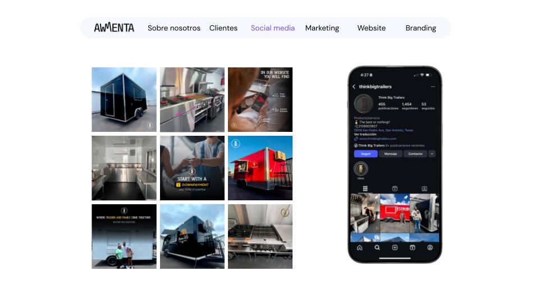This screenshot has width=539, height=303.
Task: Switch to the grid posts tab icon
Action: click(365, 189)
